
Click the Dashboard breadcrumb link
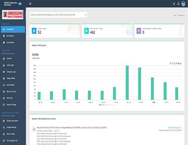181,15
